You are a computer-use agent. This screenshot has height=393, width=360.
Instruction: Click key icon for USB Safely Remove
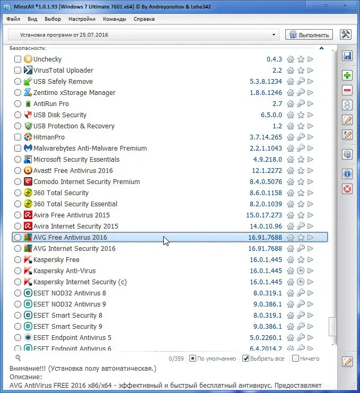[301, 82]
